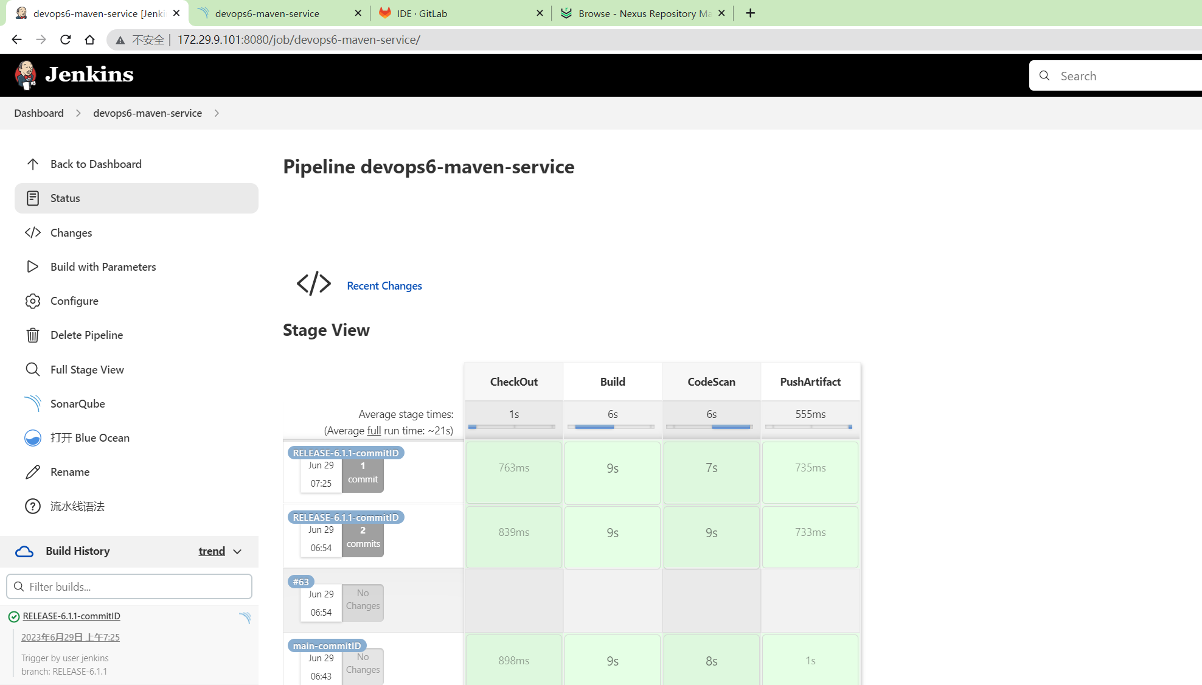Click the Dashboard breadcrumb link
The height and width of the screenshot is (685, 1202).
pyautogui.click(x=39, y=113)
